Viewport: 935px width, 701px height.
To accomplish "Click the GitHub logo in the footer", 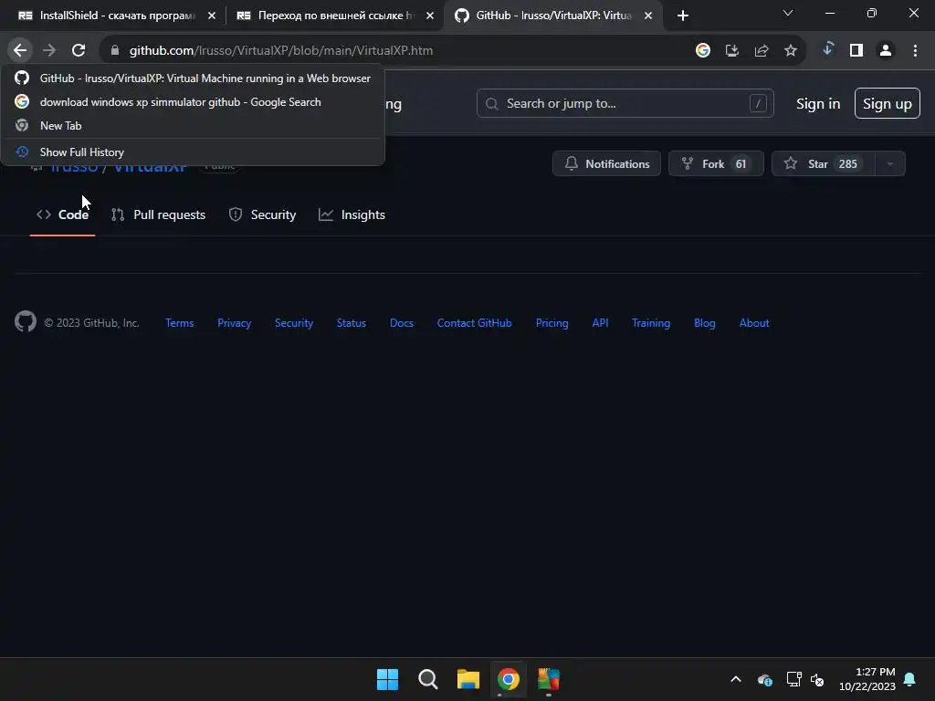I will point(26,322).
